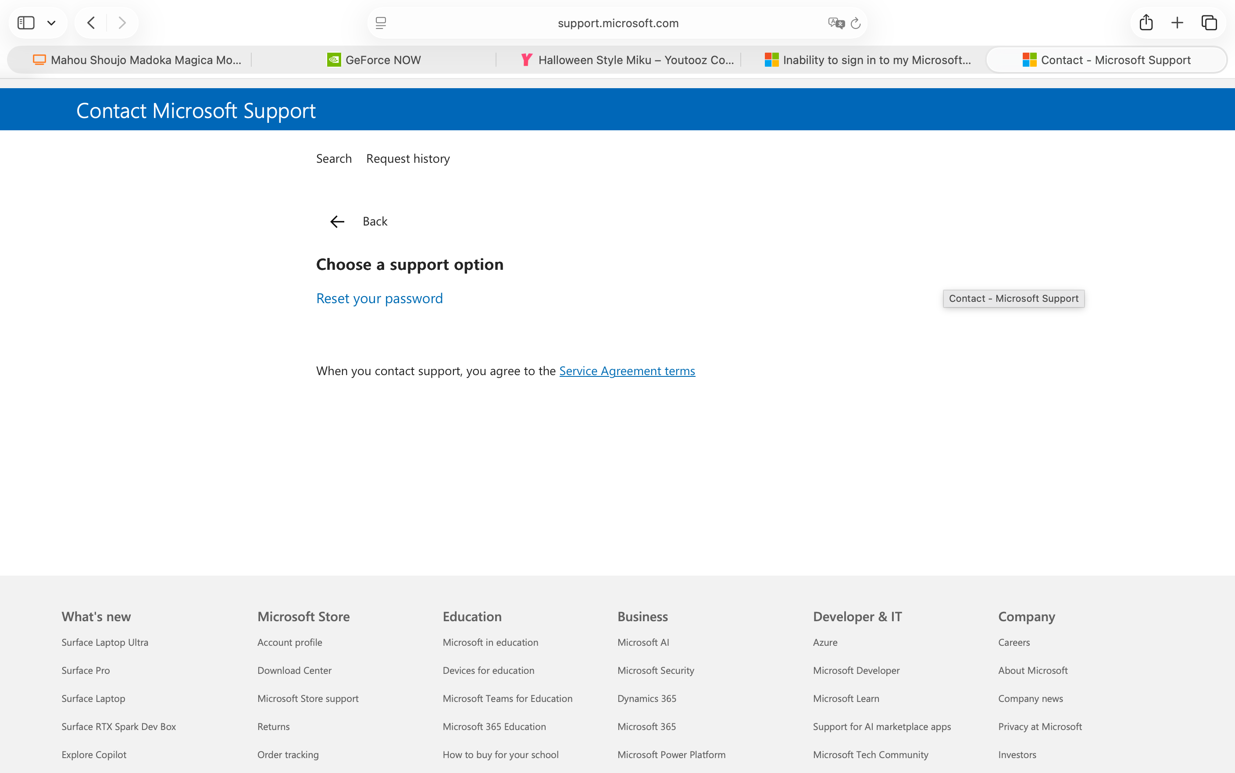Image resolution: width=1235 pixels, height=773 pixels.
Task: Click the Back arrow icon on page
Action: [337, 222]
